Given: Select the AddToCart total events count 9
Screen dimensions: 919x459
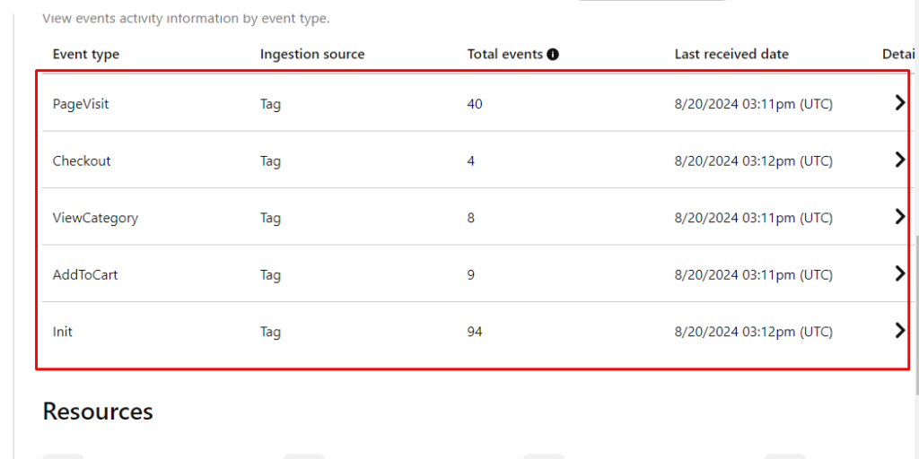Looking at the screenshot, I should [x=471, y=275].
